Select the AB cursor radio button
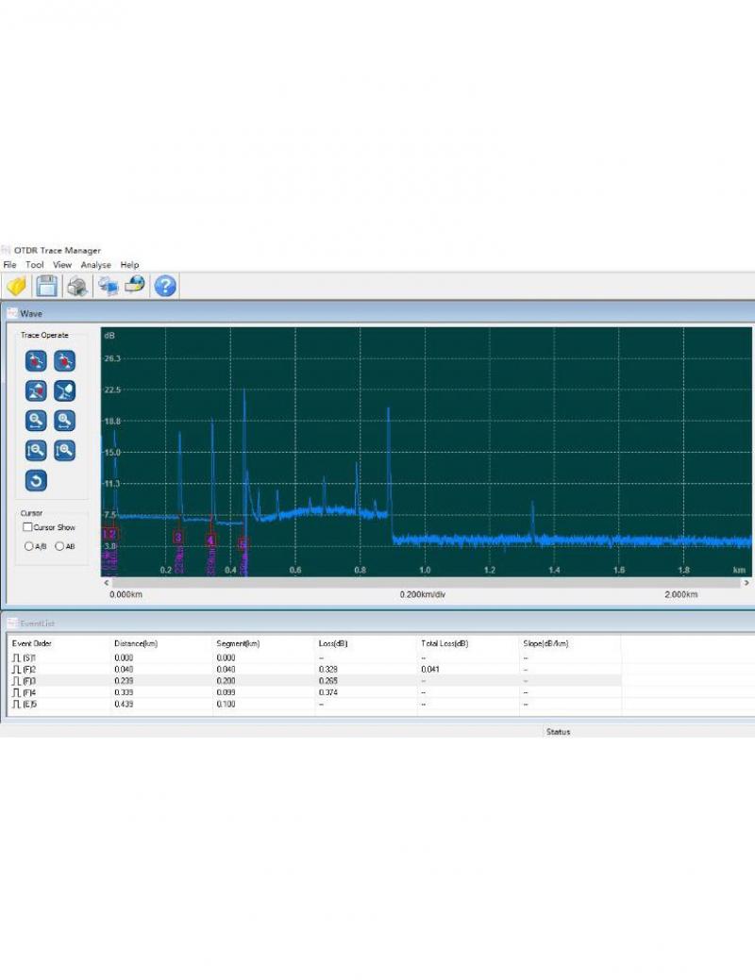The width and height of the screenshot is (755, 980). tap(59, 546)
